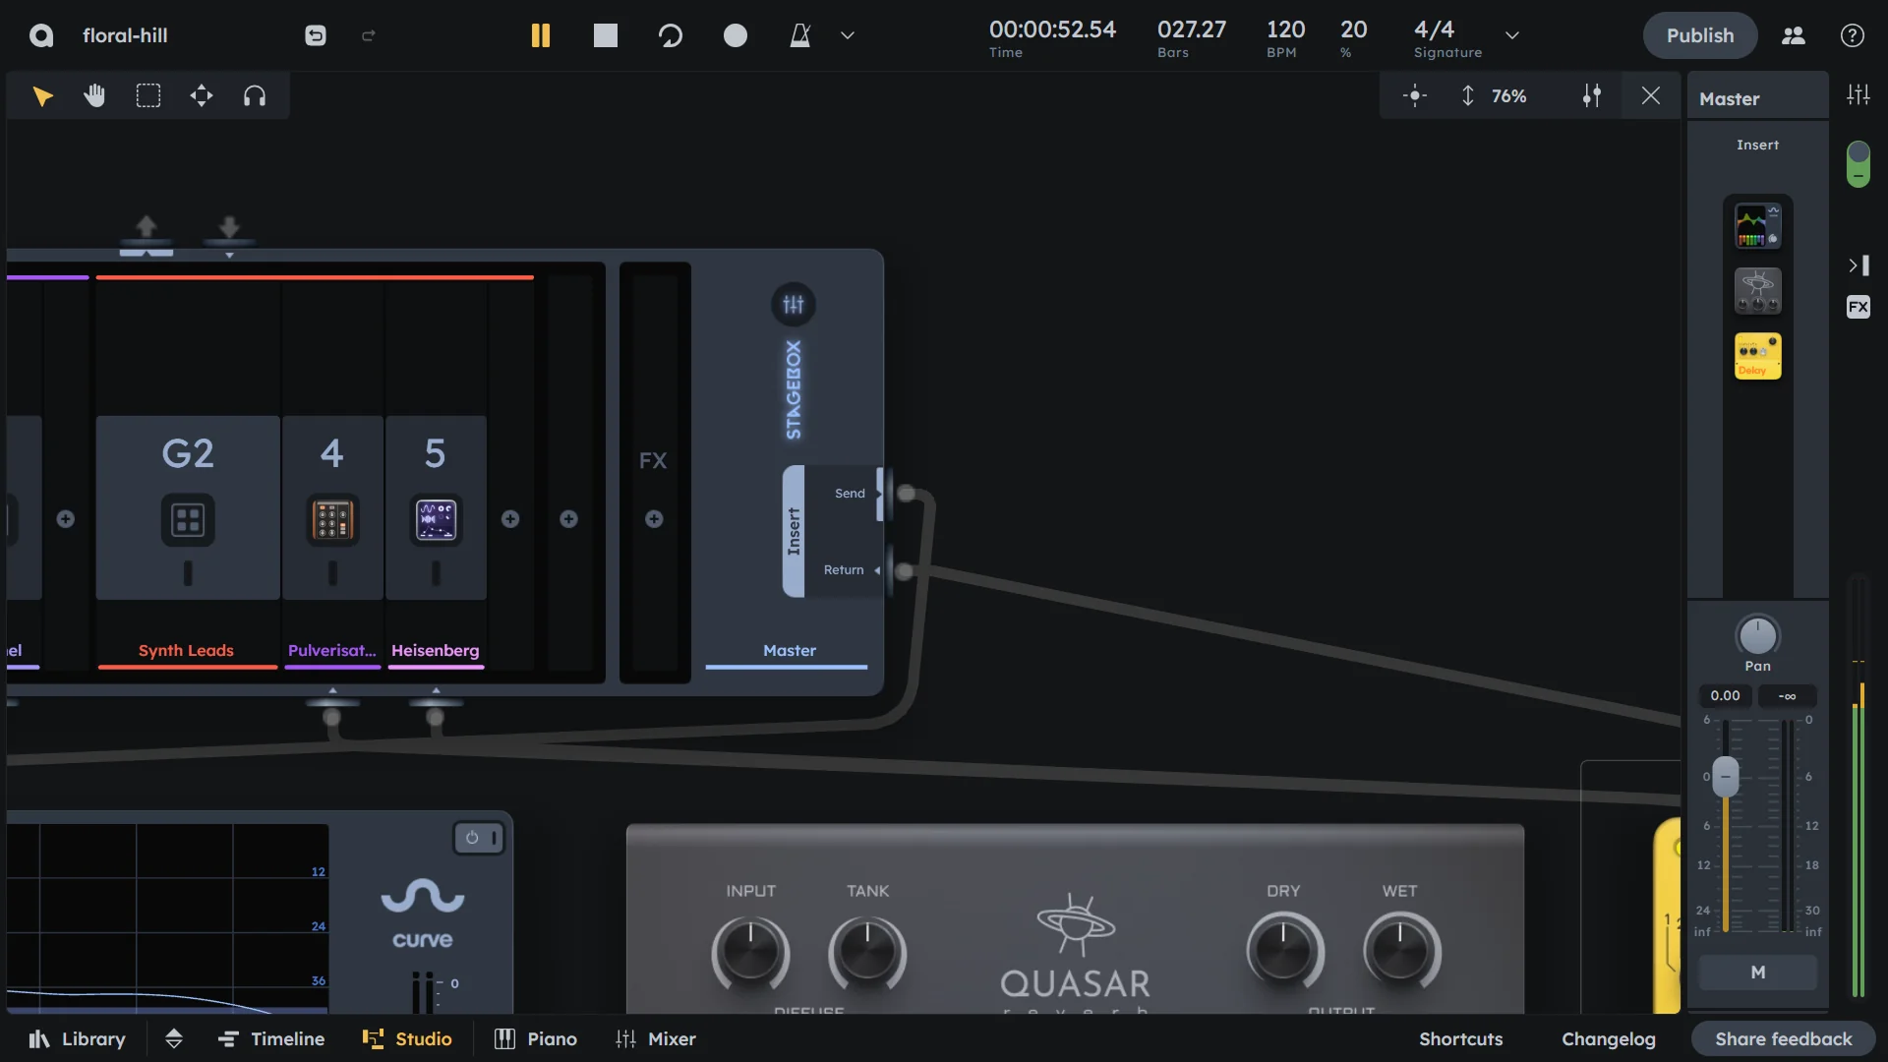Toggle the Curve device power switch
The width and height of the screenshot is (1888, 1062).
tap(479, 838)
